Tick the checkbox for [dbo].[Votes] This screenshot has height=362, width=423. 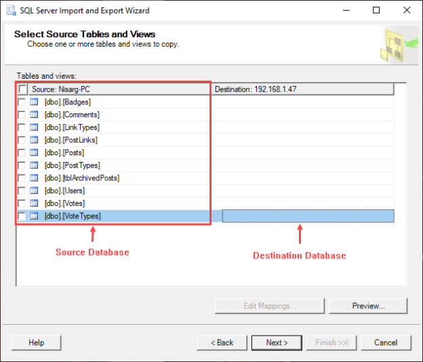(22, 203)
